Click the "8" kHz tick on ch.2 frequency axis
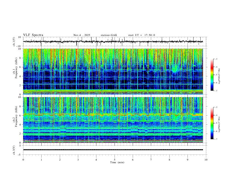232x179 pixels. tap(21, 106)
